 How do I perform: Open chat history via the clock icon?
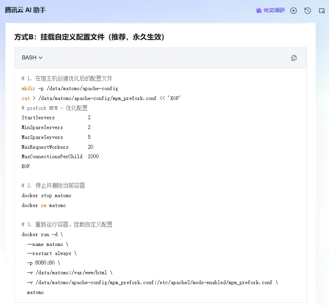[308, 11]
